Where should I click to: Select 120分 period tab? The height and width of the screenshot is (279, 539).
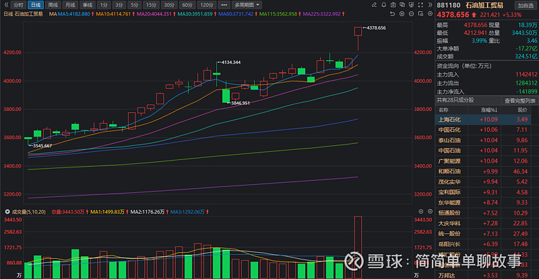pos(207,5)
